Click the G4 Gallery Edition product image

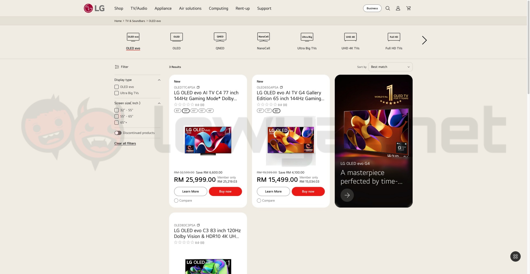point(291,141)
